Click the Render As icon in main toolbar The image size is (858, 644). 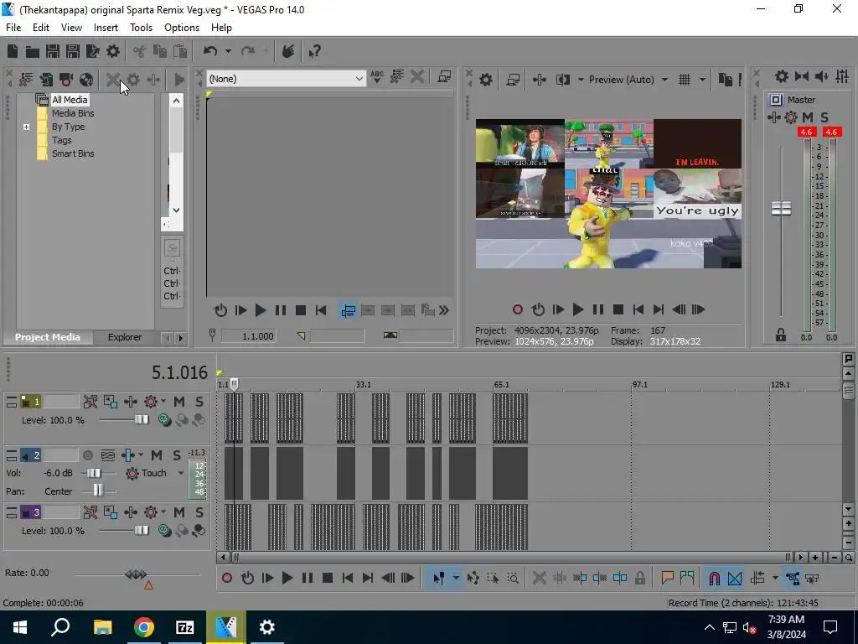coord(93,51)
